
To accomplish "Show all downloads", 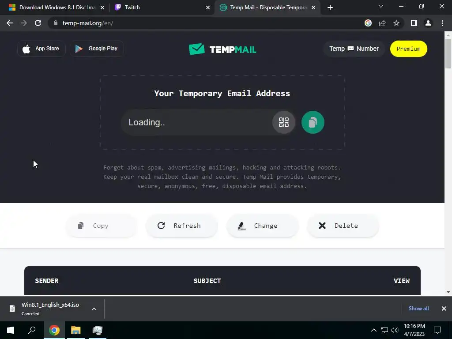I will pos(418,309).
